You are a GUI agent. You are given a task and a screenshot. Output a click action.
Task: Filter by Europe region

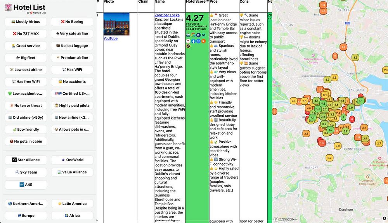pos(26,216)
